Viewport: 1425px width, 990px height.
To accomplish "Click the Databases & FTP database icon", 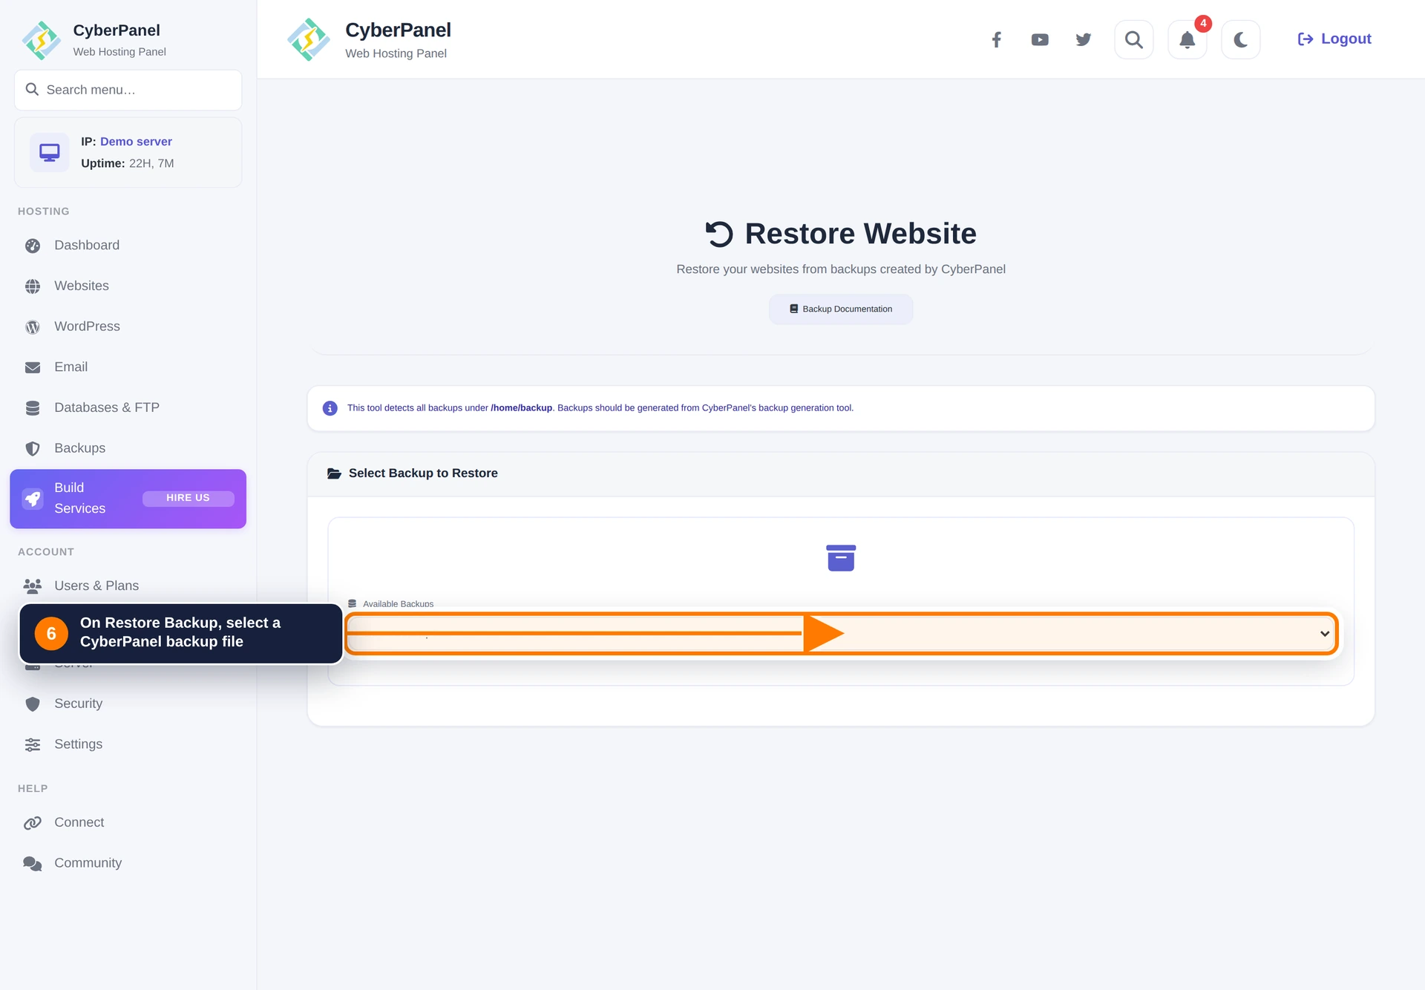I will [x=33, y=408].
